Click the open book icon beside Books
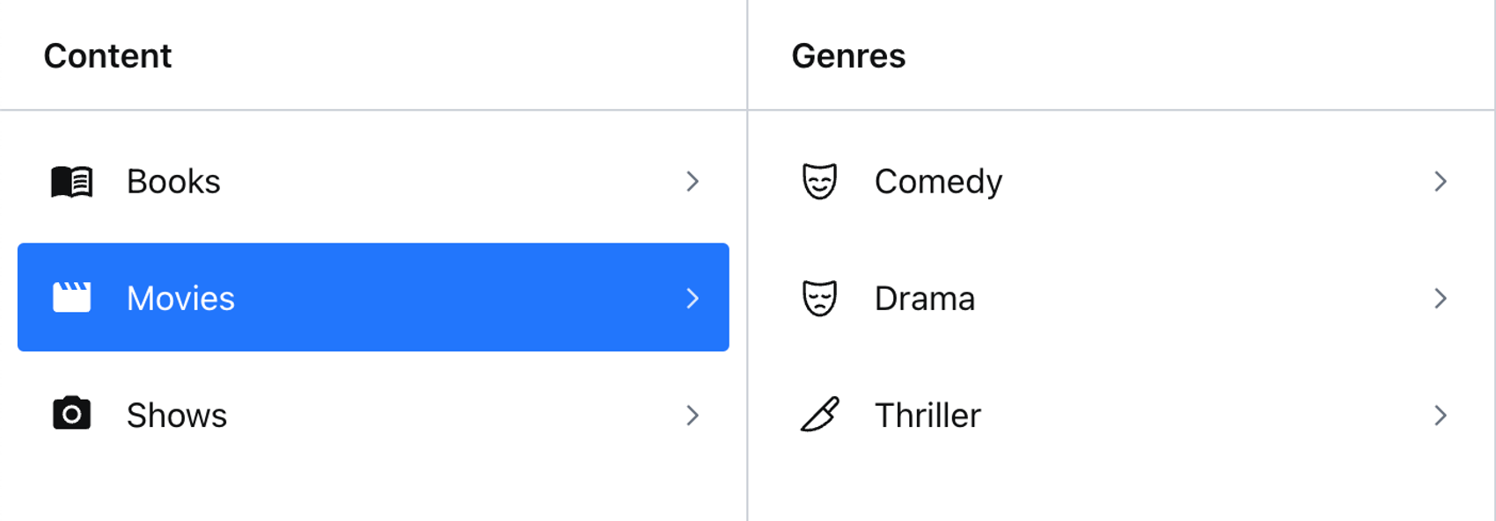1496x521 pixels. pyautogui.click(x=71, y=182)
